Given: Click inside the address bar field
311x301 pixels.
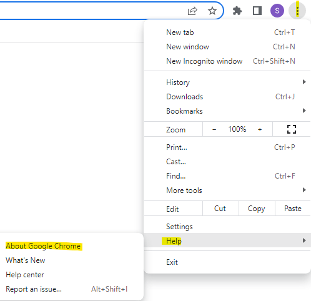Looking at the screenshot, I should (x=92, y=11).
